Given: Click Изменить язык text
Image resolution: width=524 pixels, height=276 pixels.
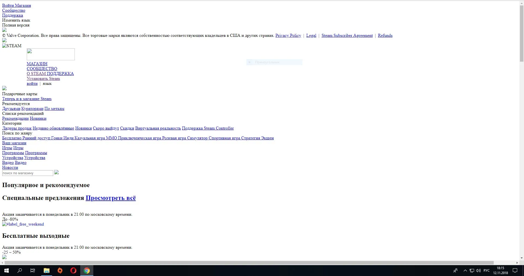Looking at the screenshot, I should [16, 20].
